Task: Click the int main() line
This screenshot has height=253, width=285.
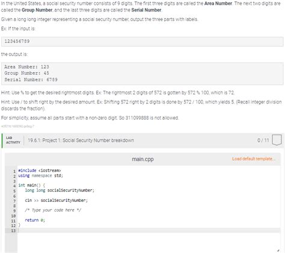Action: pos(32,185)
